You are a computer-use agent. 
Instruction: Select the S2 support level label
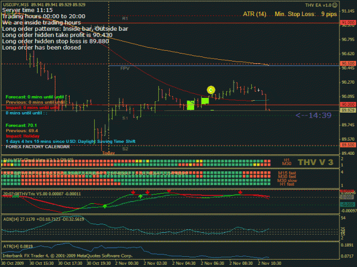pos(125,149)
